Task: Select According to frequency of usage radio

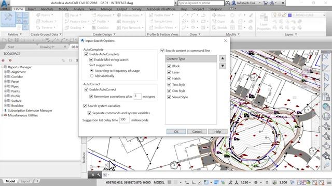Action: pyautogui.click(x=92, y=71)
